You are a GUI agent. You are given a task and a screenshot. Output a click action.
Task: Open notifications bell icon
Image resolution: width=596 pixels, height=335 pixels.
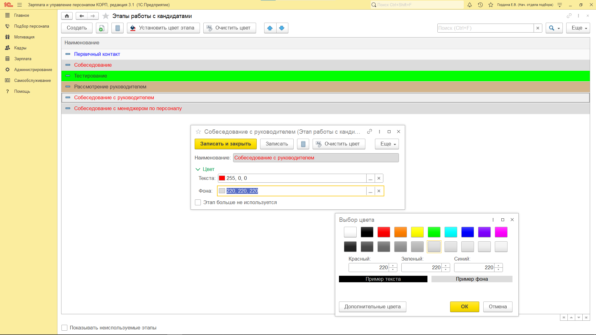pos(470,5)
